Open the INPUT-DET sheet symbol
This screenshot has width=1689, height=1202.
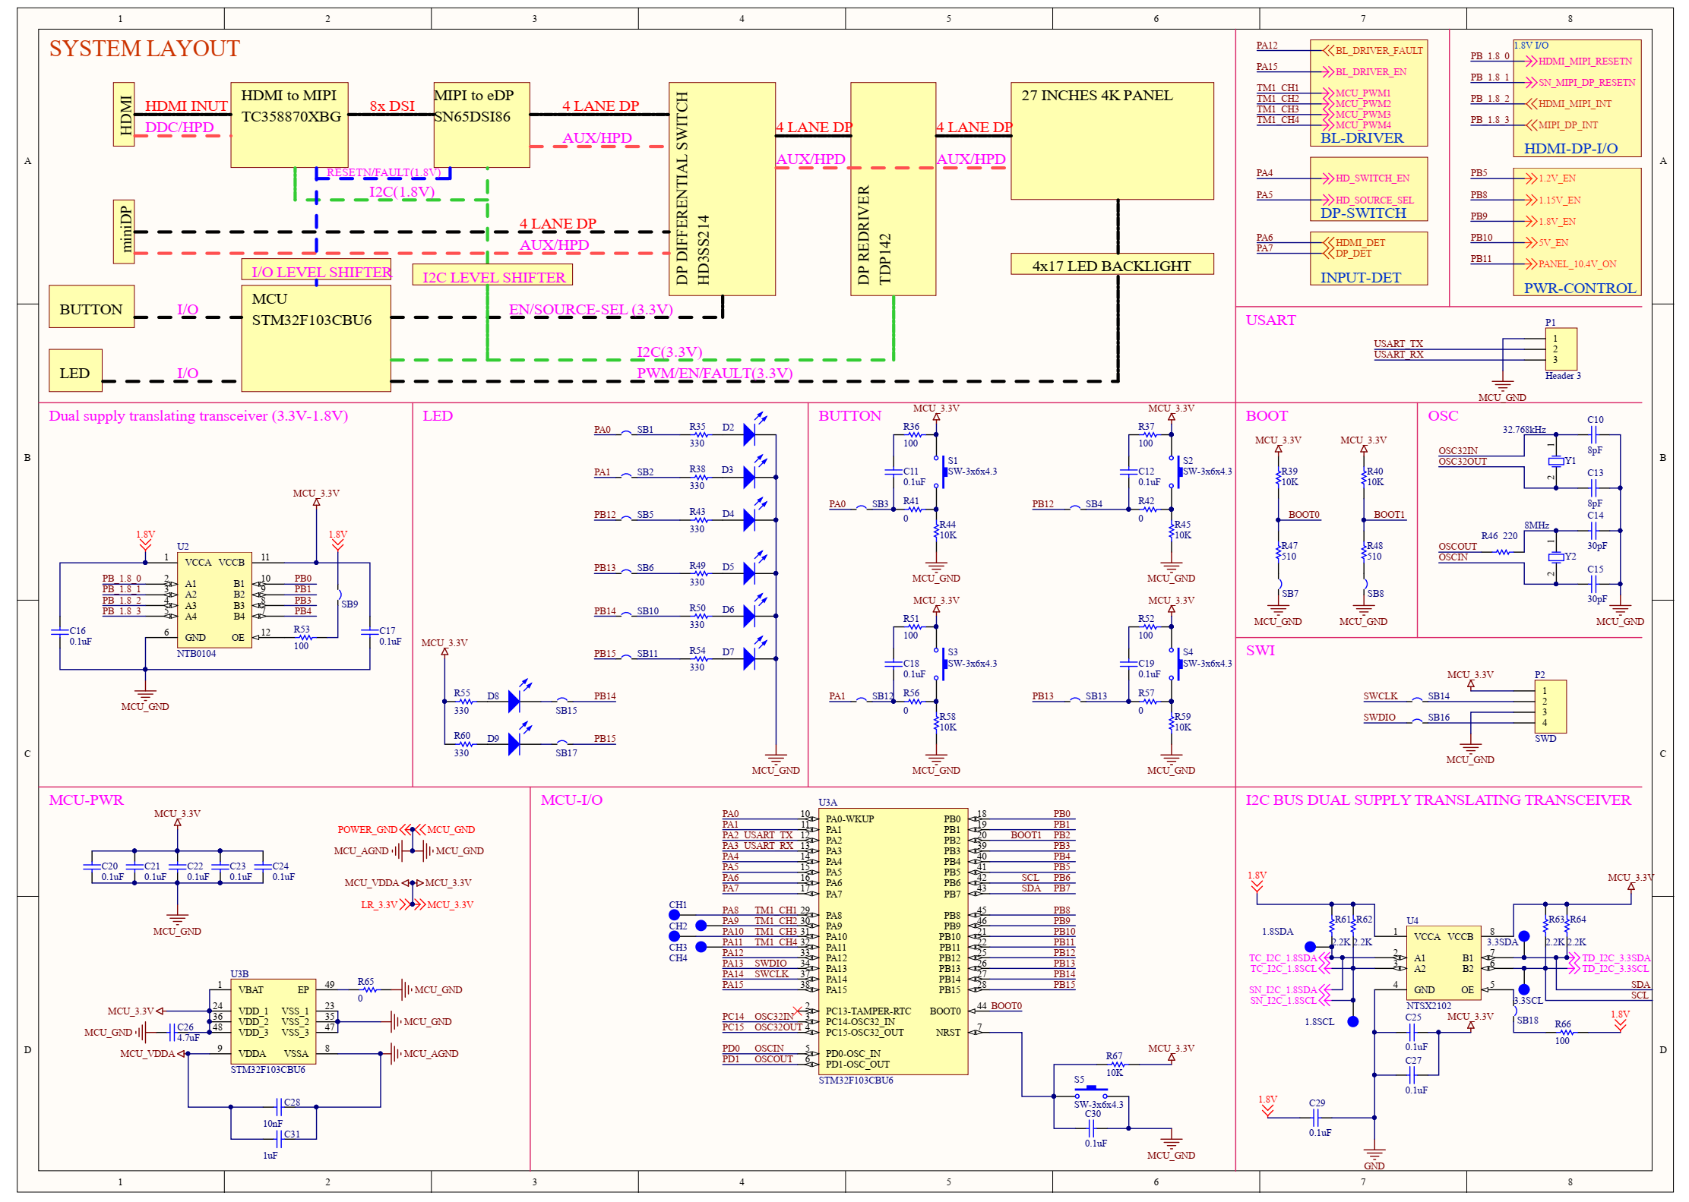click(x=1368, y=258)
